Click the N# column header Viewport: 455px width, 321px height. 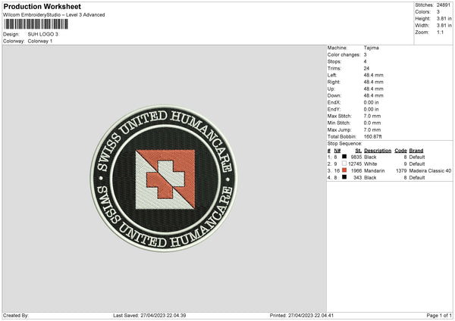tap(337, 151)
